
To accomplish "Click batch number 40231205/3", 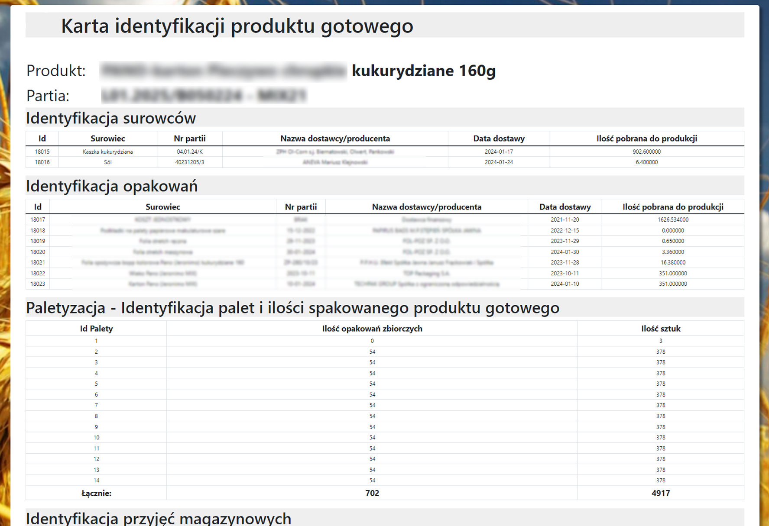I will [189, 162].
